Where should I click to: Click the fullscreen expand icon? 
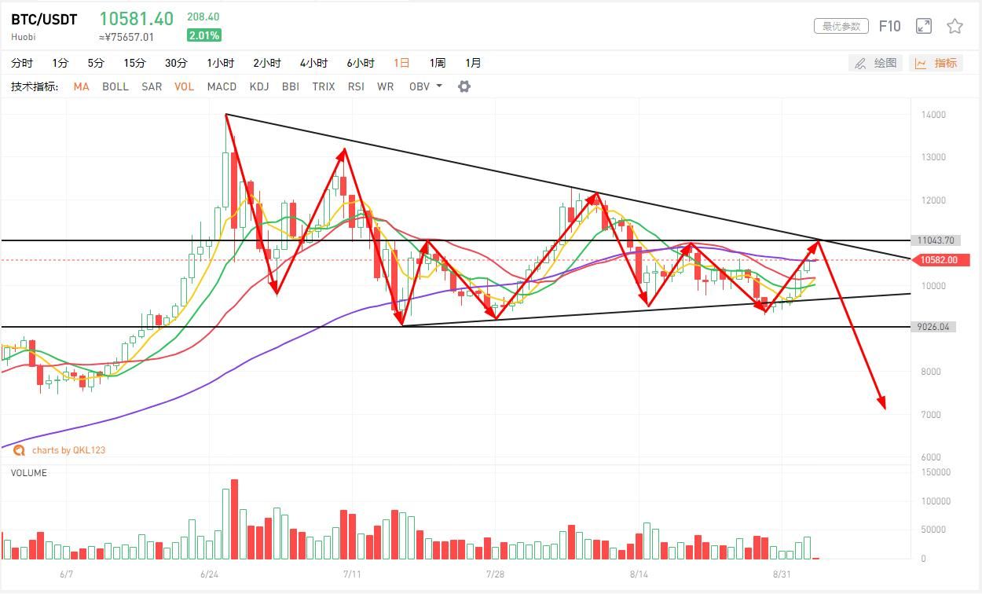coord(924,26)
